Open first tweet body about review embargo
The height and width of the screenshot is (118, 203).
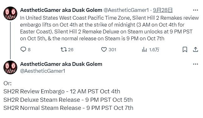coord(110,28)
